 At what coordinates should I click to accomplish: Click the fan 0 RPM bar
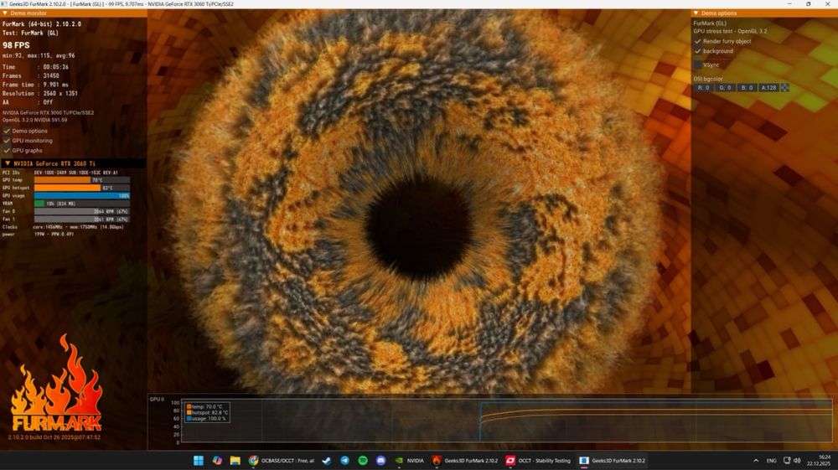(82, 211)
